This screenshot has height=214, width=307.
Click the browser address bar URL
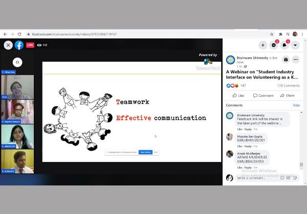pos(102,34)
